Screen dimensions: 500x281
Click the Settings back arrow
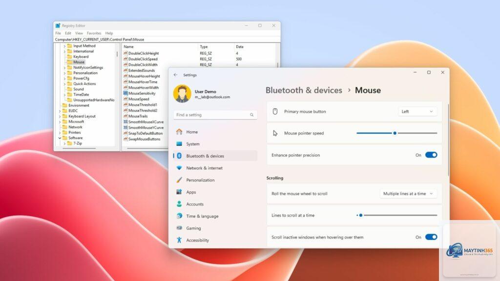click(x=176, y=75)
